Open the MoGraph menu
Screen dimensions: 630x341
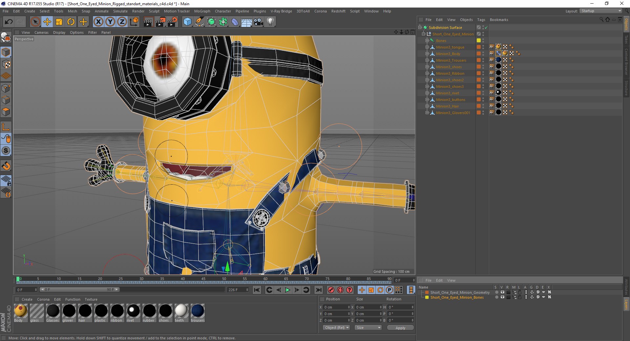202,11
